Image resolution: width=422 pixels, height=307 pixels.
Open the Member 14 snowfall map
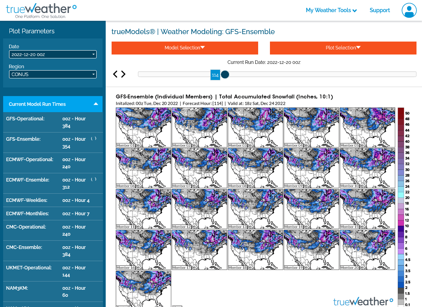pos(311,209)
